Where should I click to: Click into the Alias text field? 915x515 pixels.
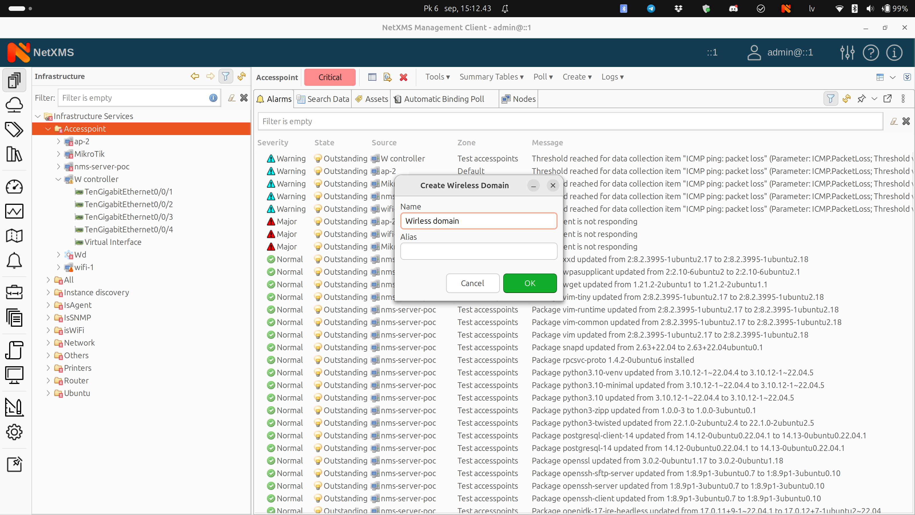tap(478, 251)
